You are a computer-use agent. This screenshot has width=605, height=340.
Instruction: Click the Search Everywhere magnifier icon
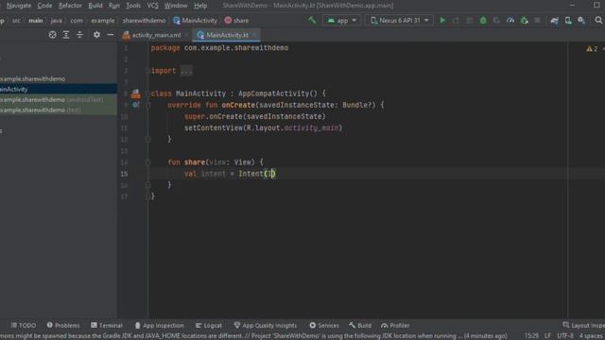click(x=598, y=20)
